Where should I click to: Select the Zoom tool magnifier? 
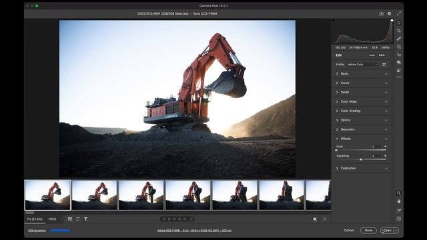tap(399, 193)
